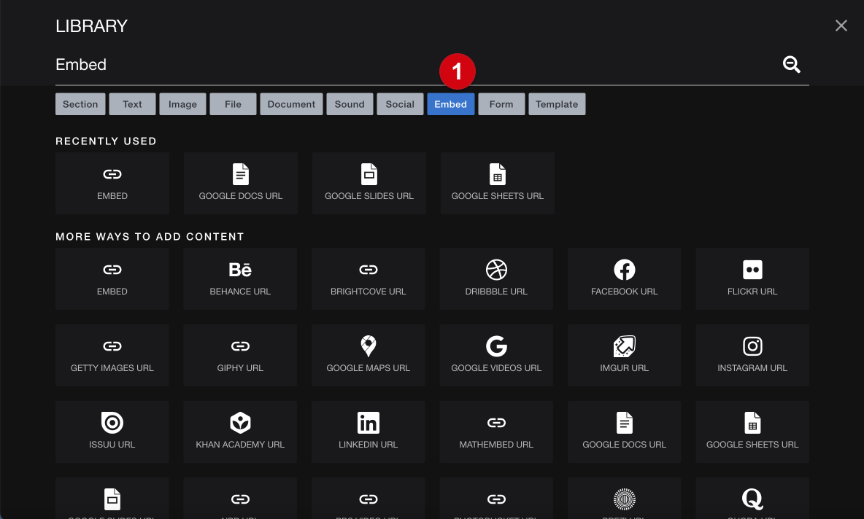The width and height of the screenshot is (864, 519).
Task: Choose Google Sheets URL in More Ways section
Action: coord(752,432)
